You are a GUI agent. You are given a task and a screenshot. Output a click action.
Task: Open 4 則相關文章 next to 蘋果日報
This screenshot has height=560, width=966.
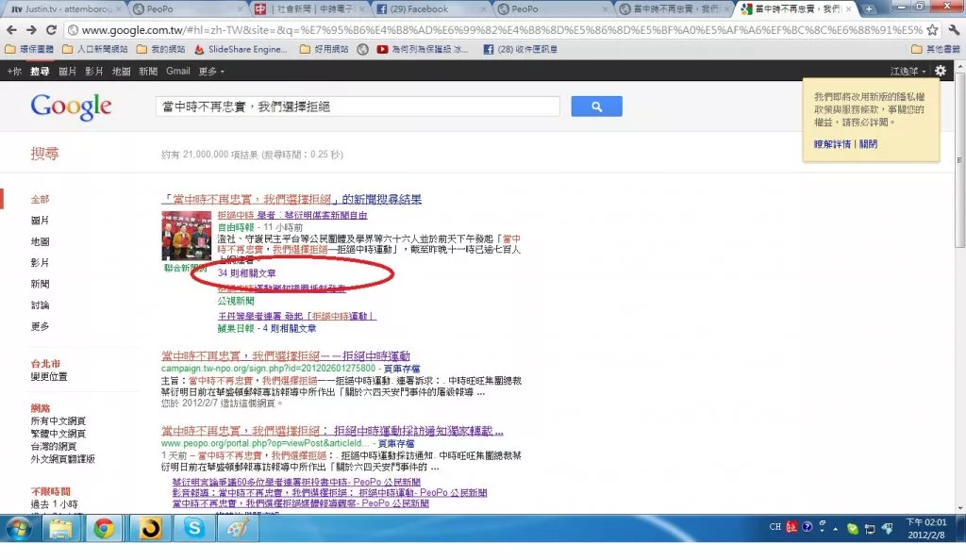pyautogui.click(x=290, y=329)
